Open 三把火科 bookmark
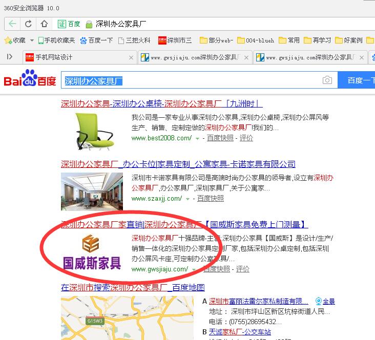This screenshot has width=375, height=340. coord(134,40)
